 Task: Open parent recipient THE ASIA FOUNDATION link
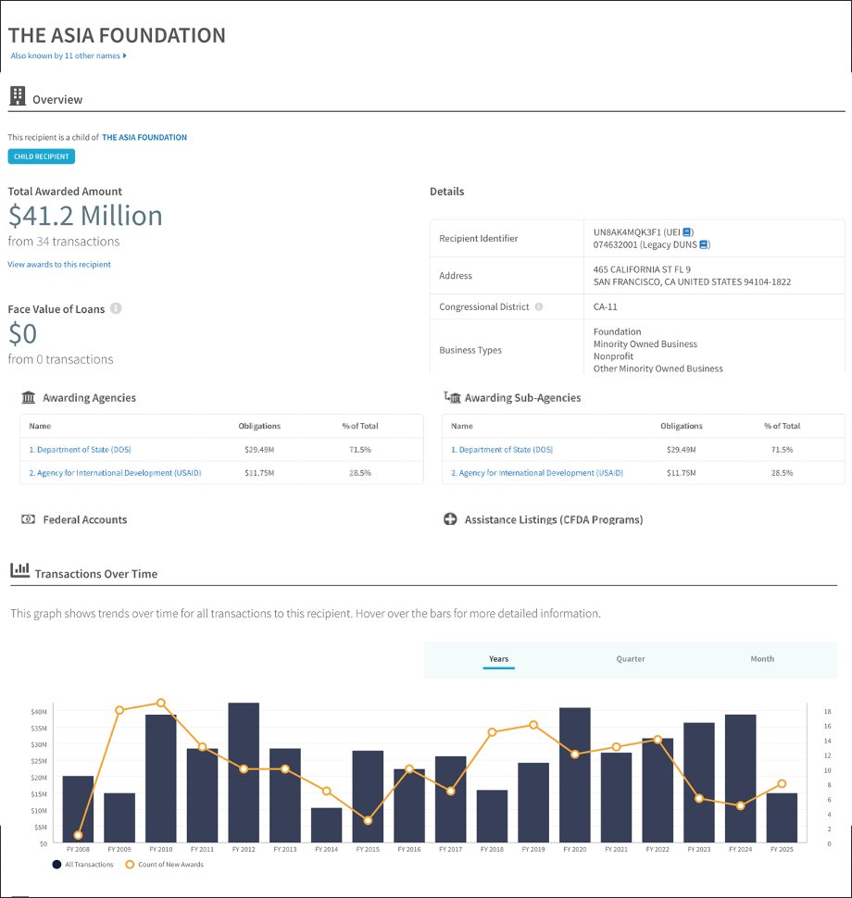[144, 137]
